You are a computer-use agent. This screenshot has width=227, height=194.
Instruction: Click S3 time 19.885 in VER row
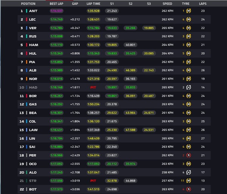(149, 28)
